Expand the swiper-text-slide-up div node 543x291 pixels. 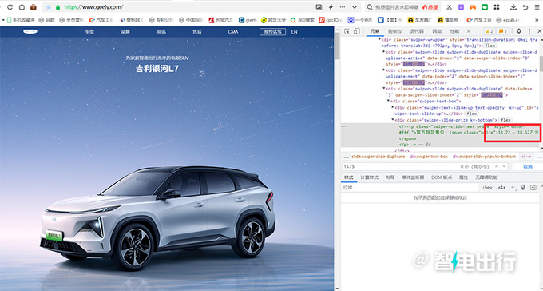(x=392, y=107)
